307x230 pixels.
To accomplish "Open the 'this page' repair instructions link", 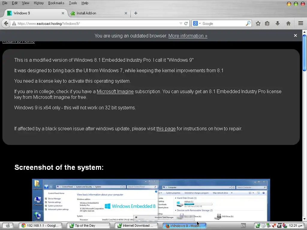I will pyautogui.click(x=166, y=129).
